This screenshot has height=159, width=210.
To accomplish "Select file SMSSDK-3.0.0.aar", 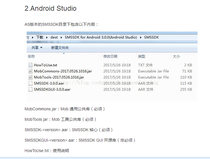I will pyautogui.click(x=49, y=83).
